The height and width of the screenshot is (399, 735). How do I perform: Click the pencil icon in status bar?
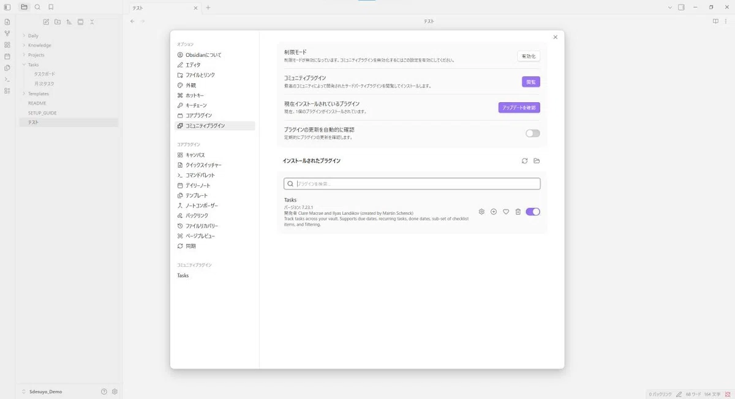[679, 394]
